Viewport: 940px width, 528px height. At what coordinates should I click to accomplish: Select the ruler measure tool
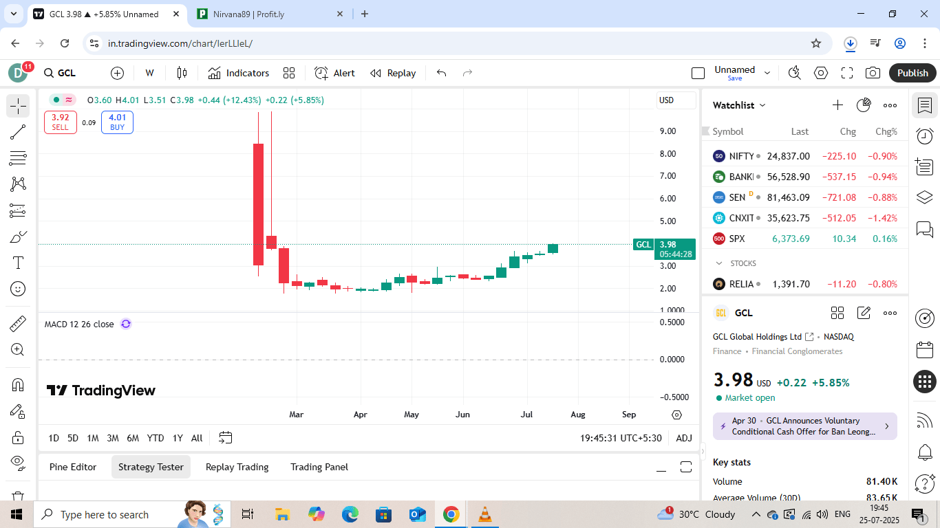(x=18, y=323)
